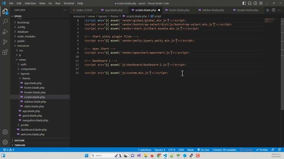Open the Search view in activity bar
Image resolution: width=284 pixels, height=159 pixels.
pos(5,22)
